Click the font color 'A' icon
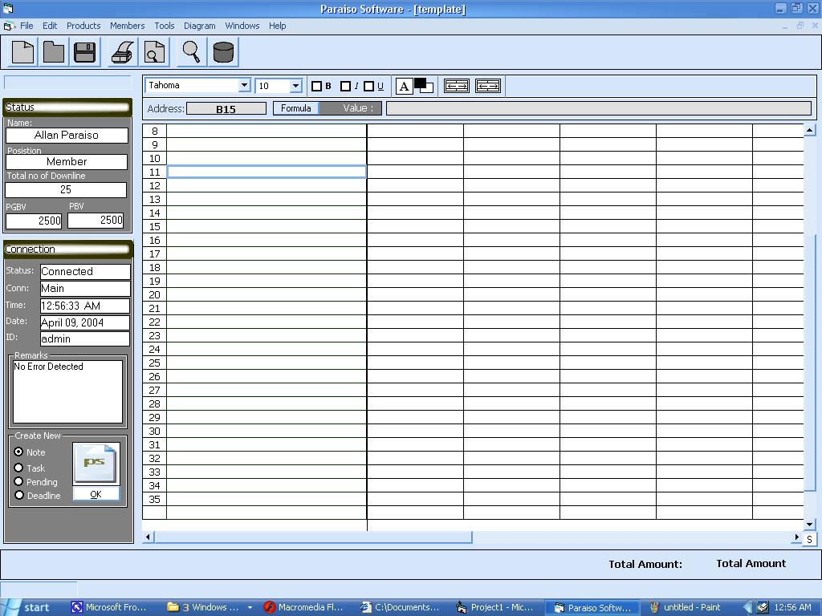The height and width of the screenshot is (616, 822). 404,86
